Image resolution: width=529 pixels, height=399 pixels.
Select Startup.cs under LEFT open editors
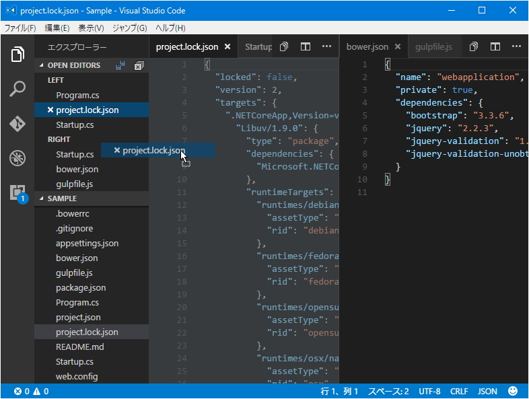(x=92, y=124)
